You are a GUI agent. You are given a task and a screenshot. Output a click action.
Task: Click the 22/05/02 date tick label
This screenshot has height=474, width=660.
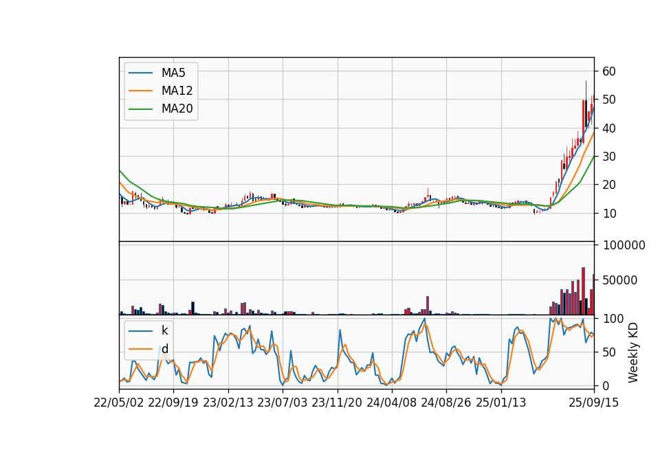coord(119,403)
